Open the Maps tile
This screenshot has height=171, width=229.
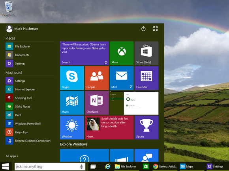72,103
